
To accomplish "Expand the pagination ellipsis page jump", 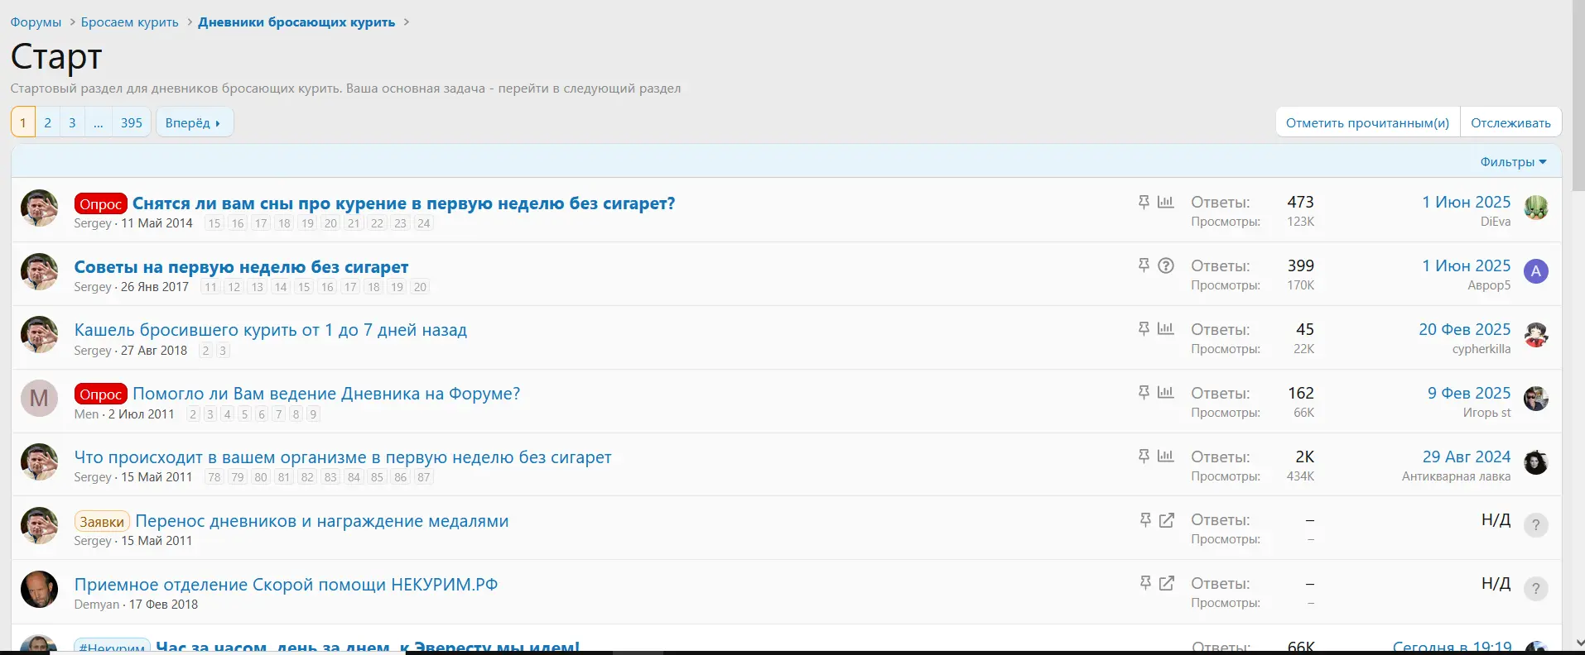I will [99, 122].
